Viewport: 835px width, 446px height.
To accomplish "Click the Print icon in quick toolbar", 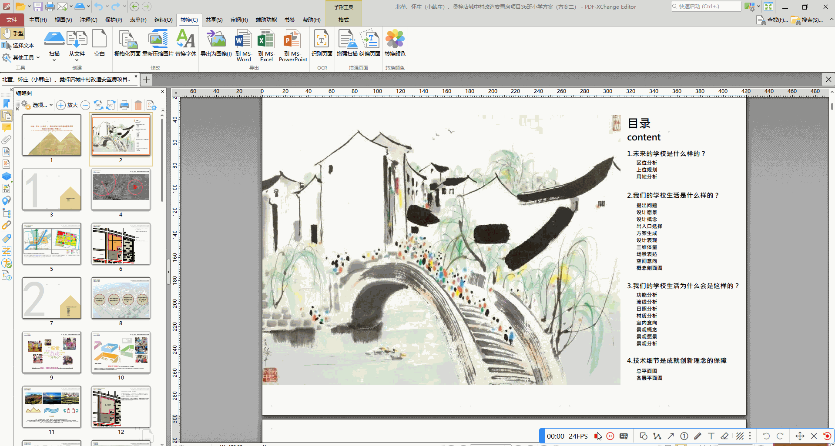I will coord(50,7).
